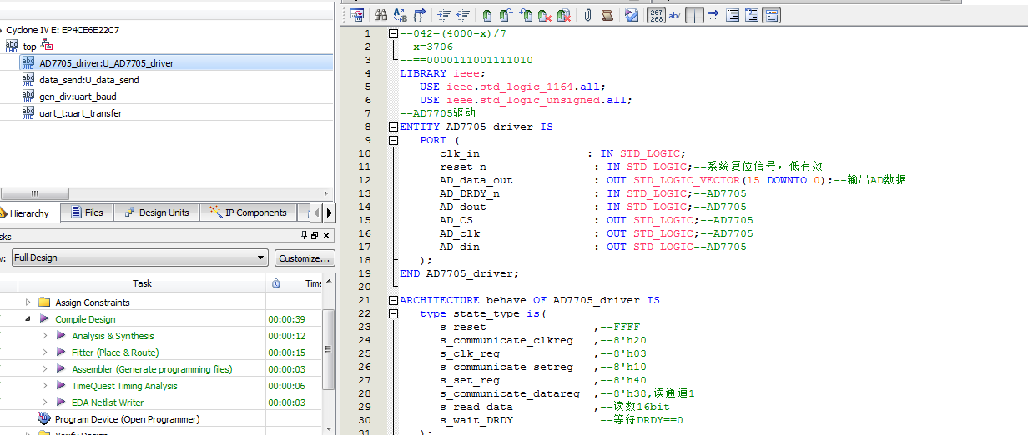Collapse the Compile Design task group
Image resolution: width=1028 pixels, height=435 pixels.
(28, 319)
